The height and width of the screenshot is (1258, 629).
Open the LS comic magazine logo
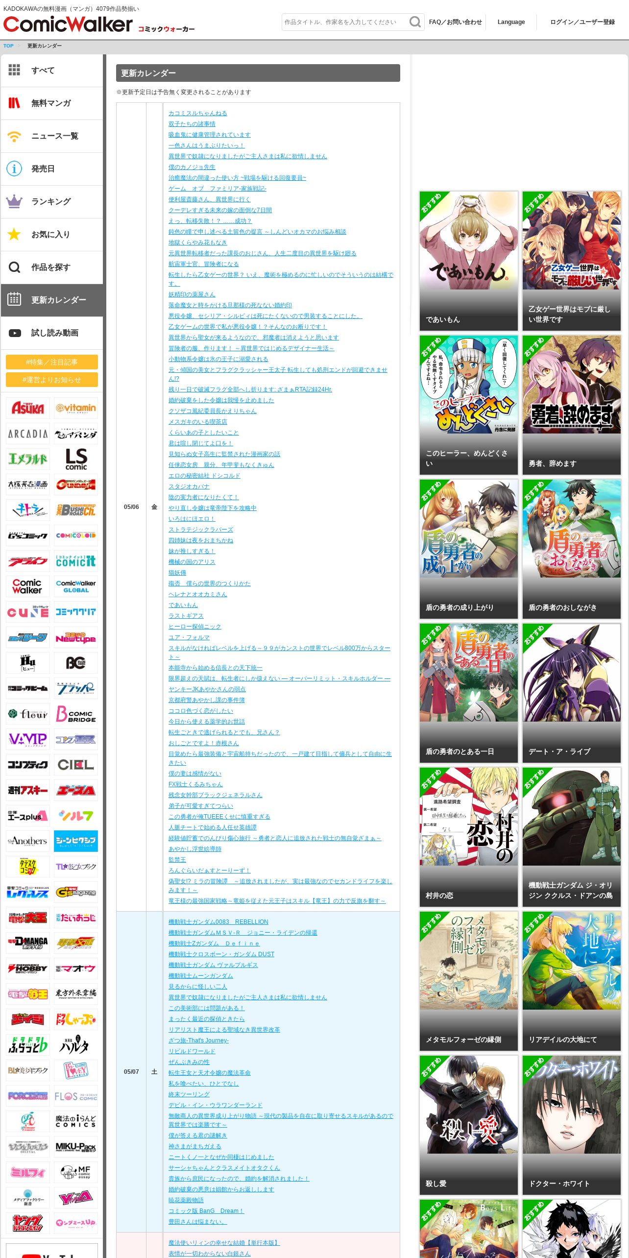75,459
